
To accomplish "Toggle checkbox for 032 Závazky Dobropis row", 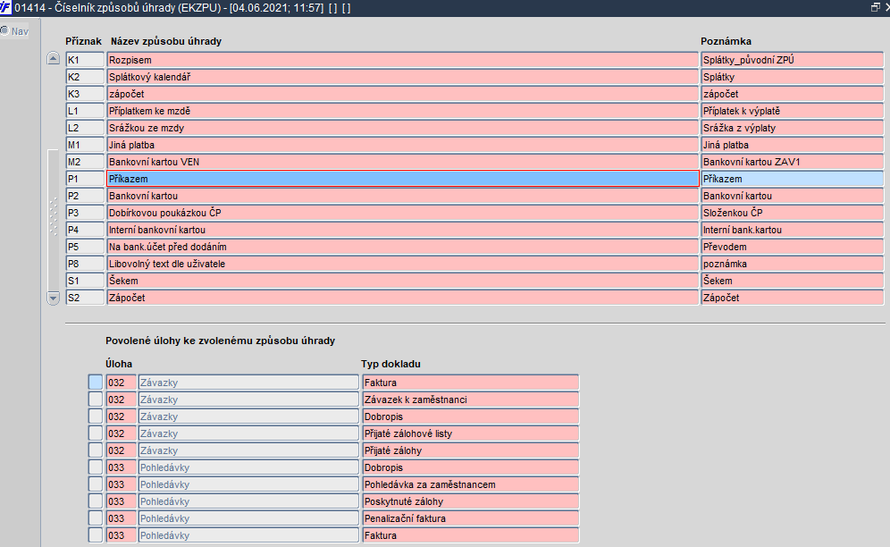I will click(96, 417).
